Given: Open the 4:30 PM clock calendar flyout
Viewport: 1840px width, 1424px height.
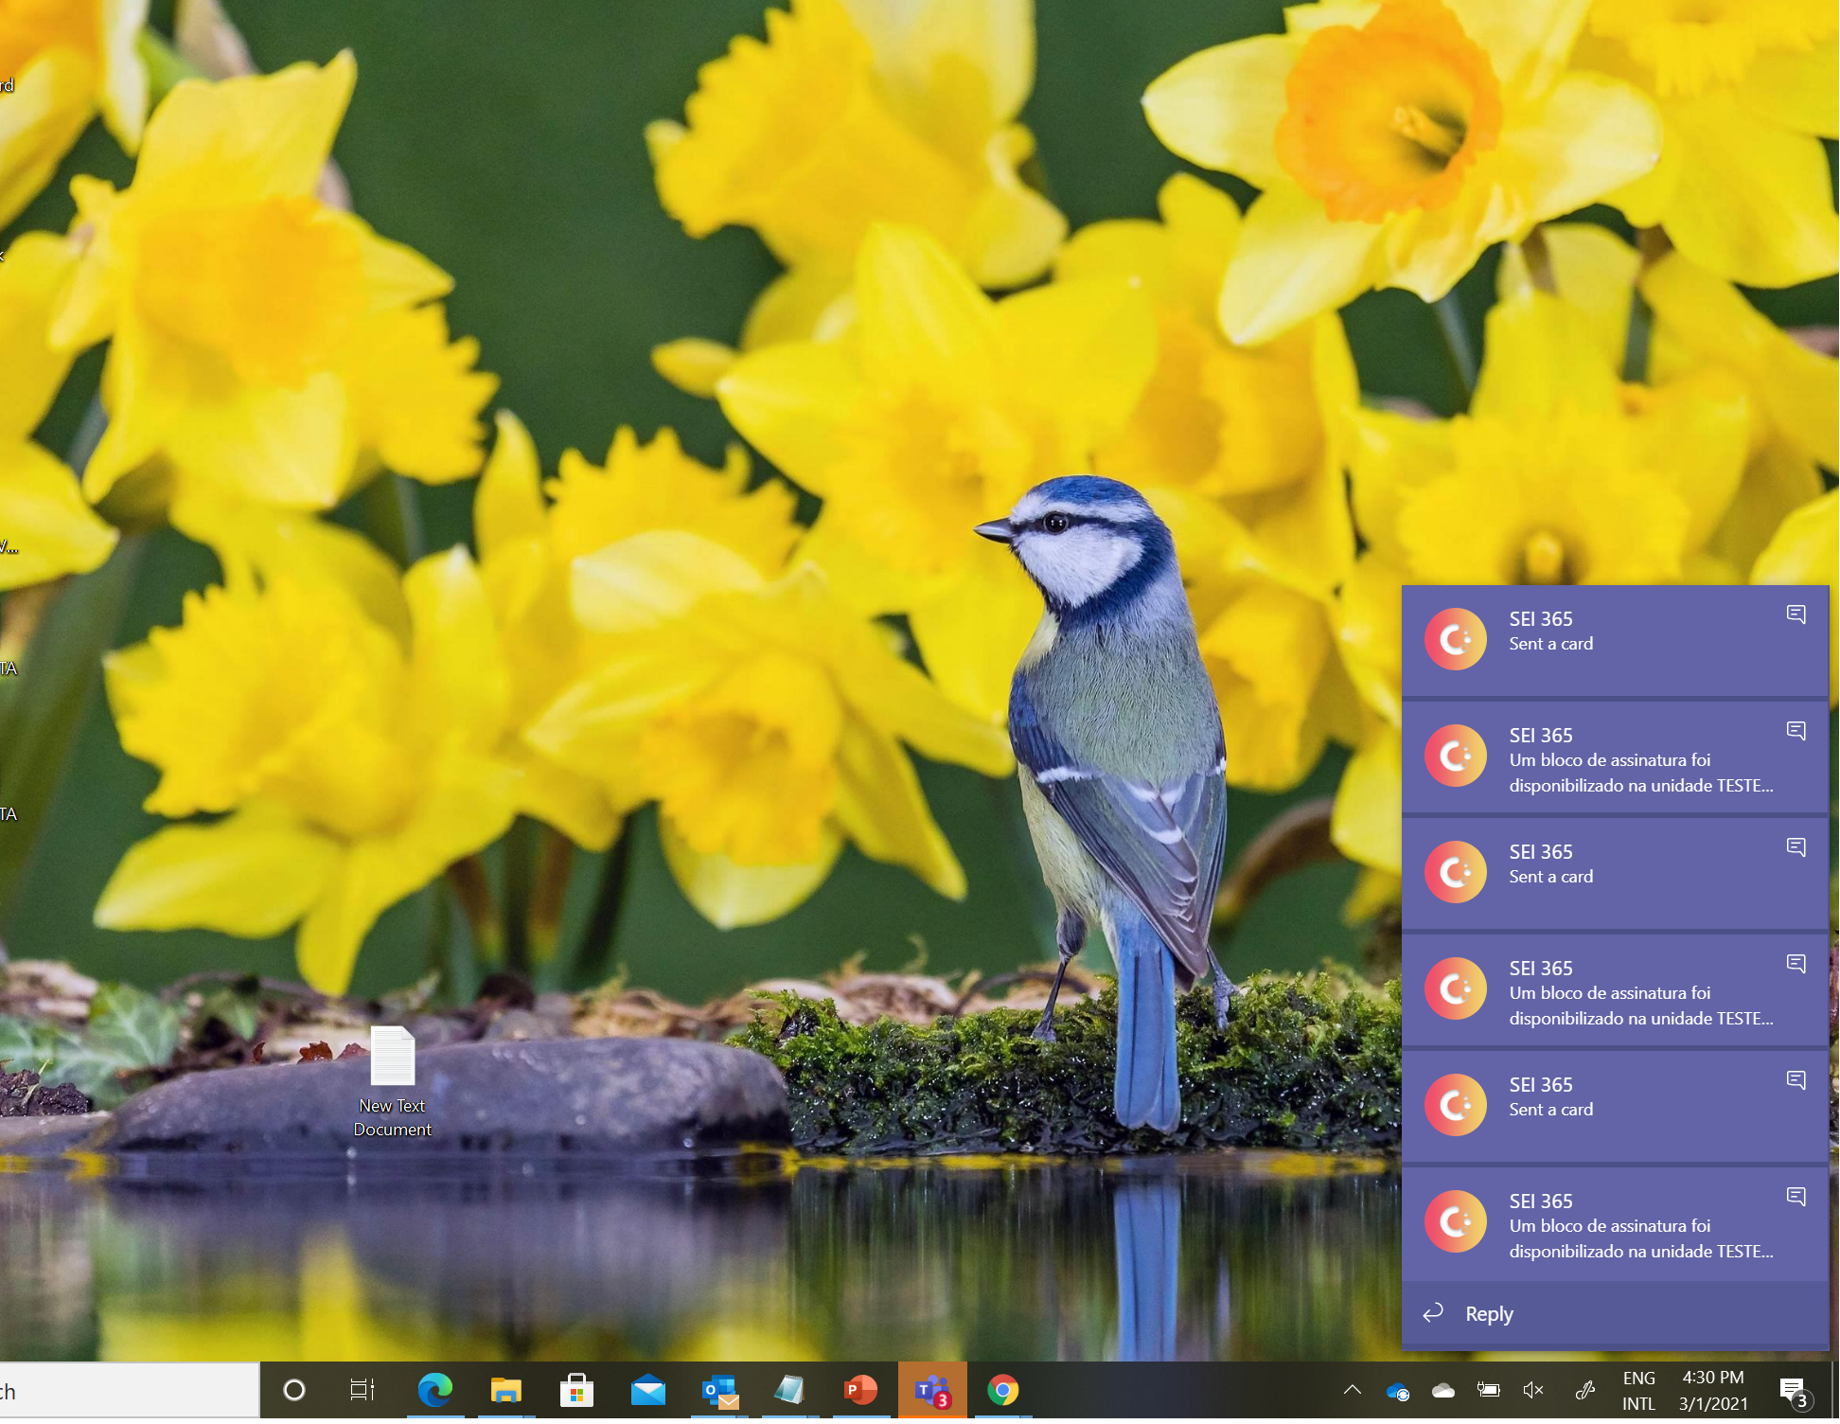Looking at the screenshot, I should click(x=1713, y=1391).
